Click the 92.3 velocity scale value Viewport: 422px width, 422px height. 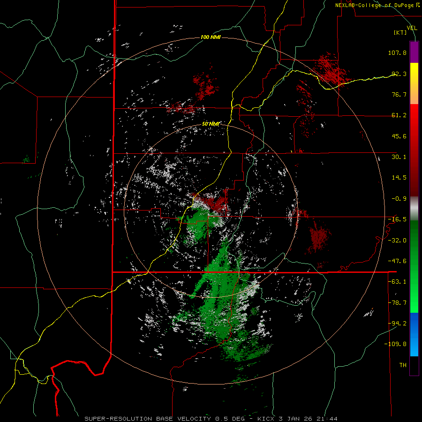(399, 74)
